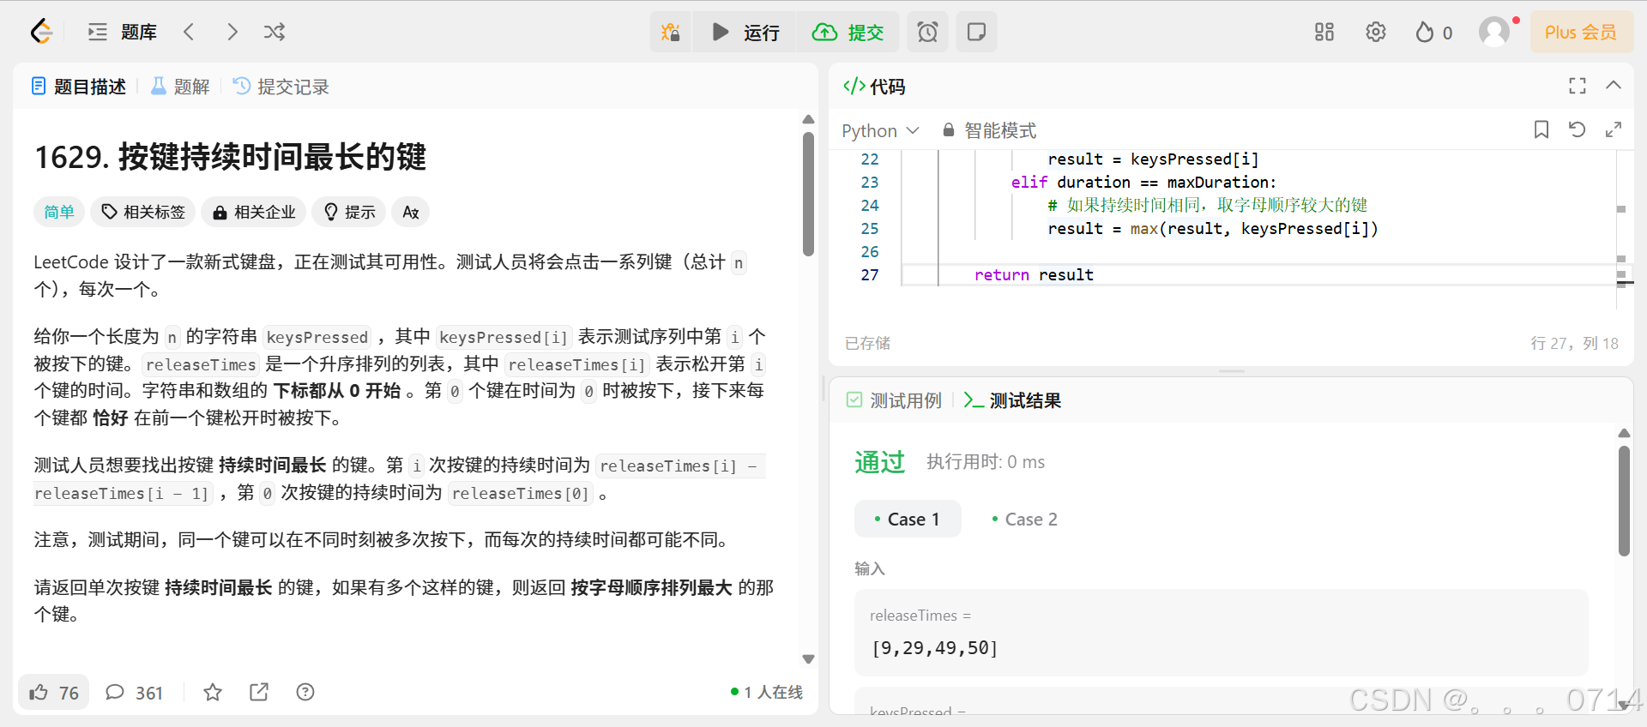The image size is (1647, 727).
Task: Click the streak flame icon
Action: [x=1425, y=32]
